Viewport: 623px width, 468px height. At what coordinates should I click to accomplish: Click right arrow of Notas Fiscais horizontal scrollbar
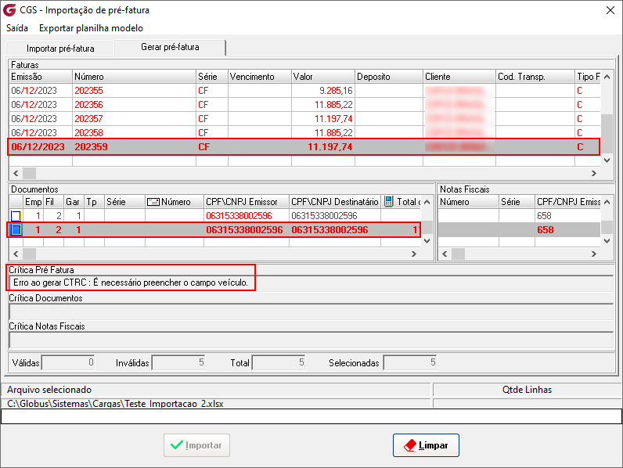click(593, 254)
